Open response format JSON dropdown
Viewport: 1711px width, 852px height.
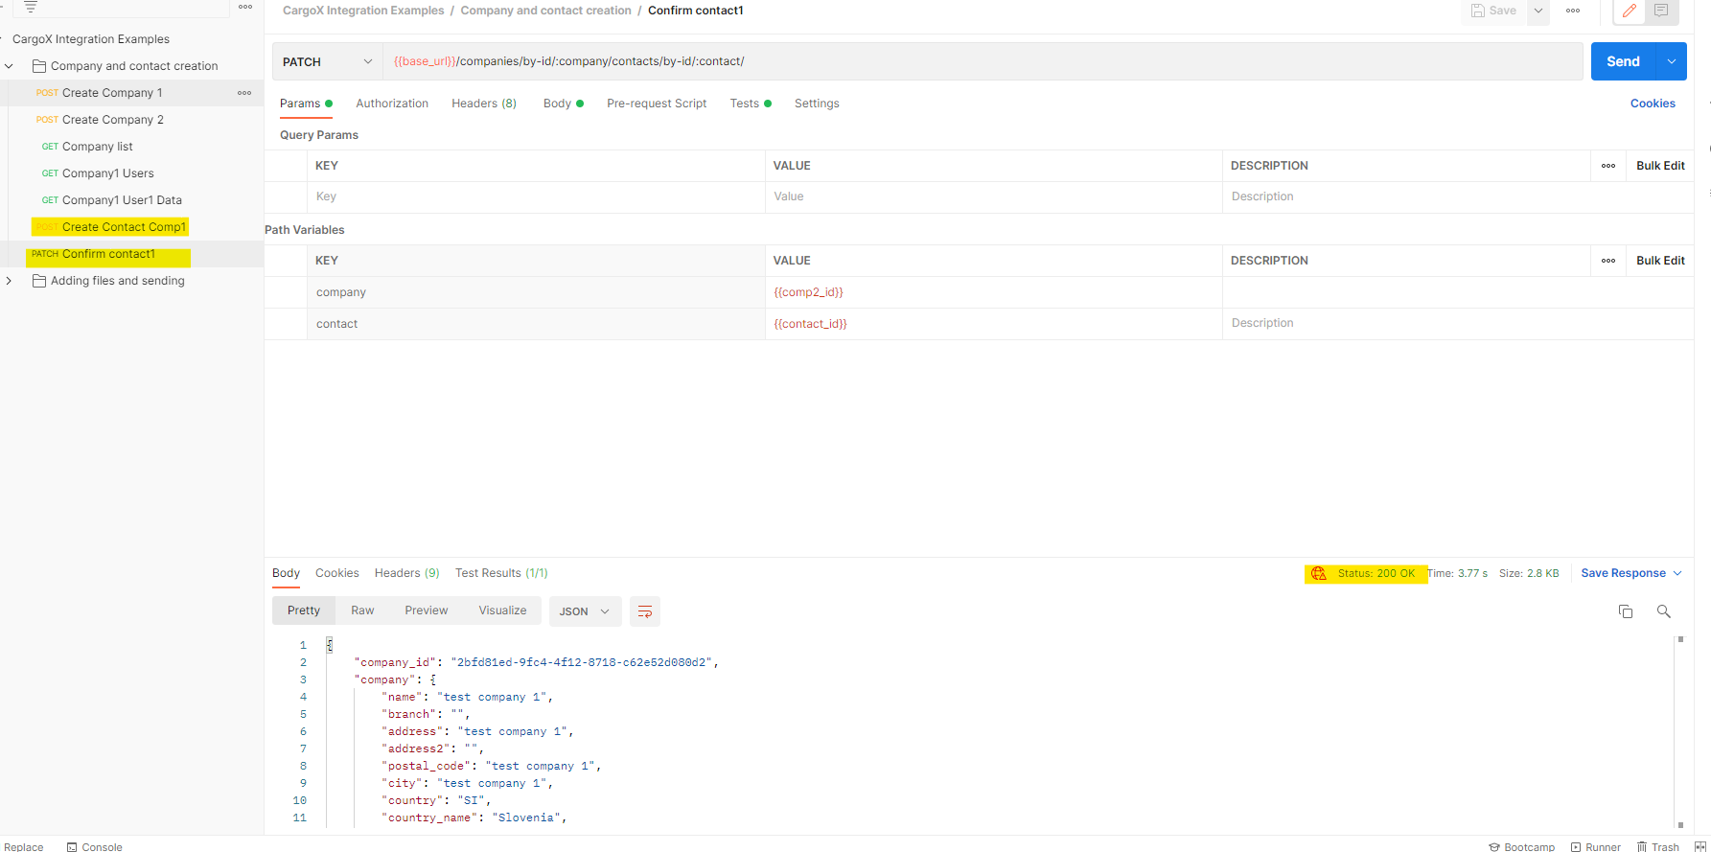(585, 611)
